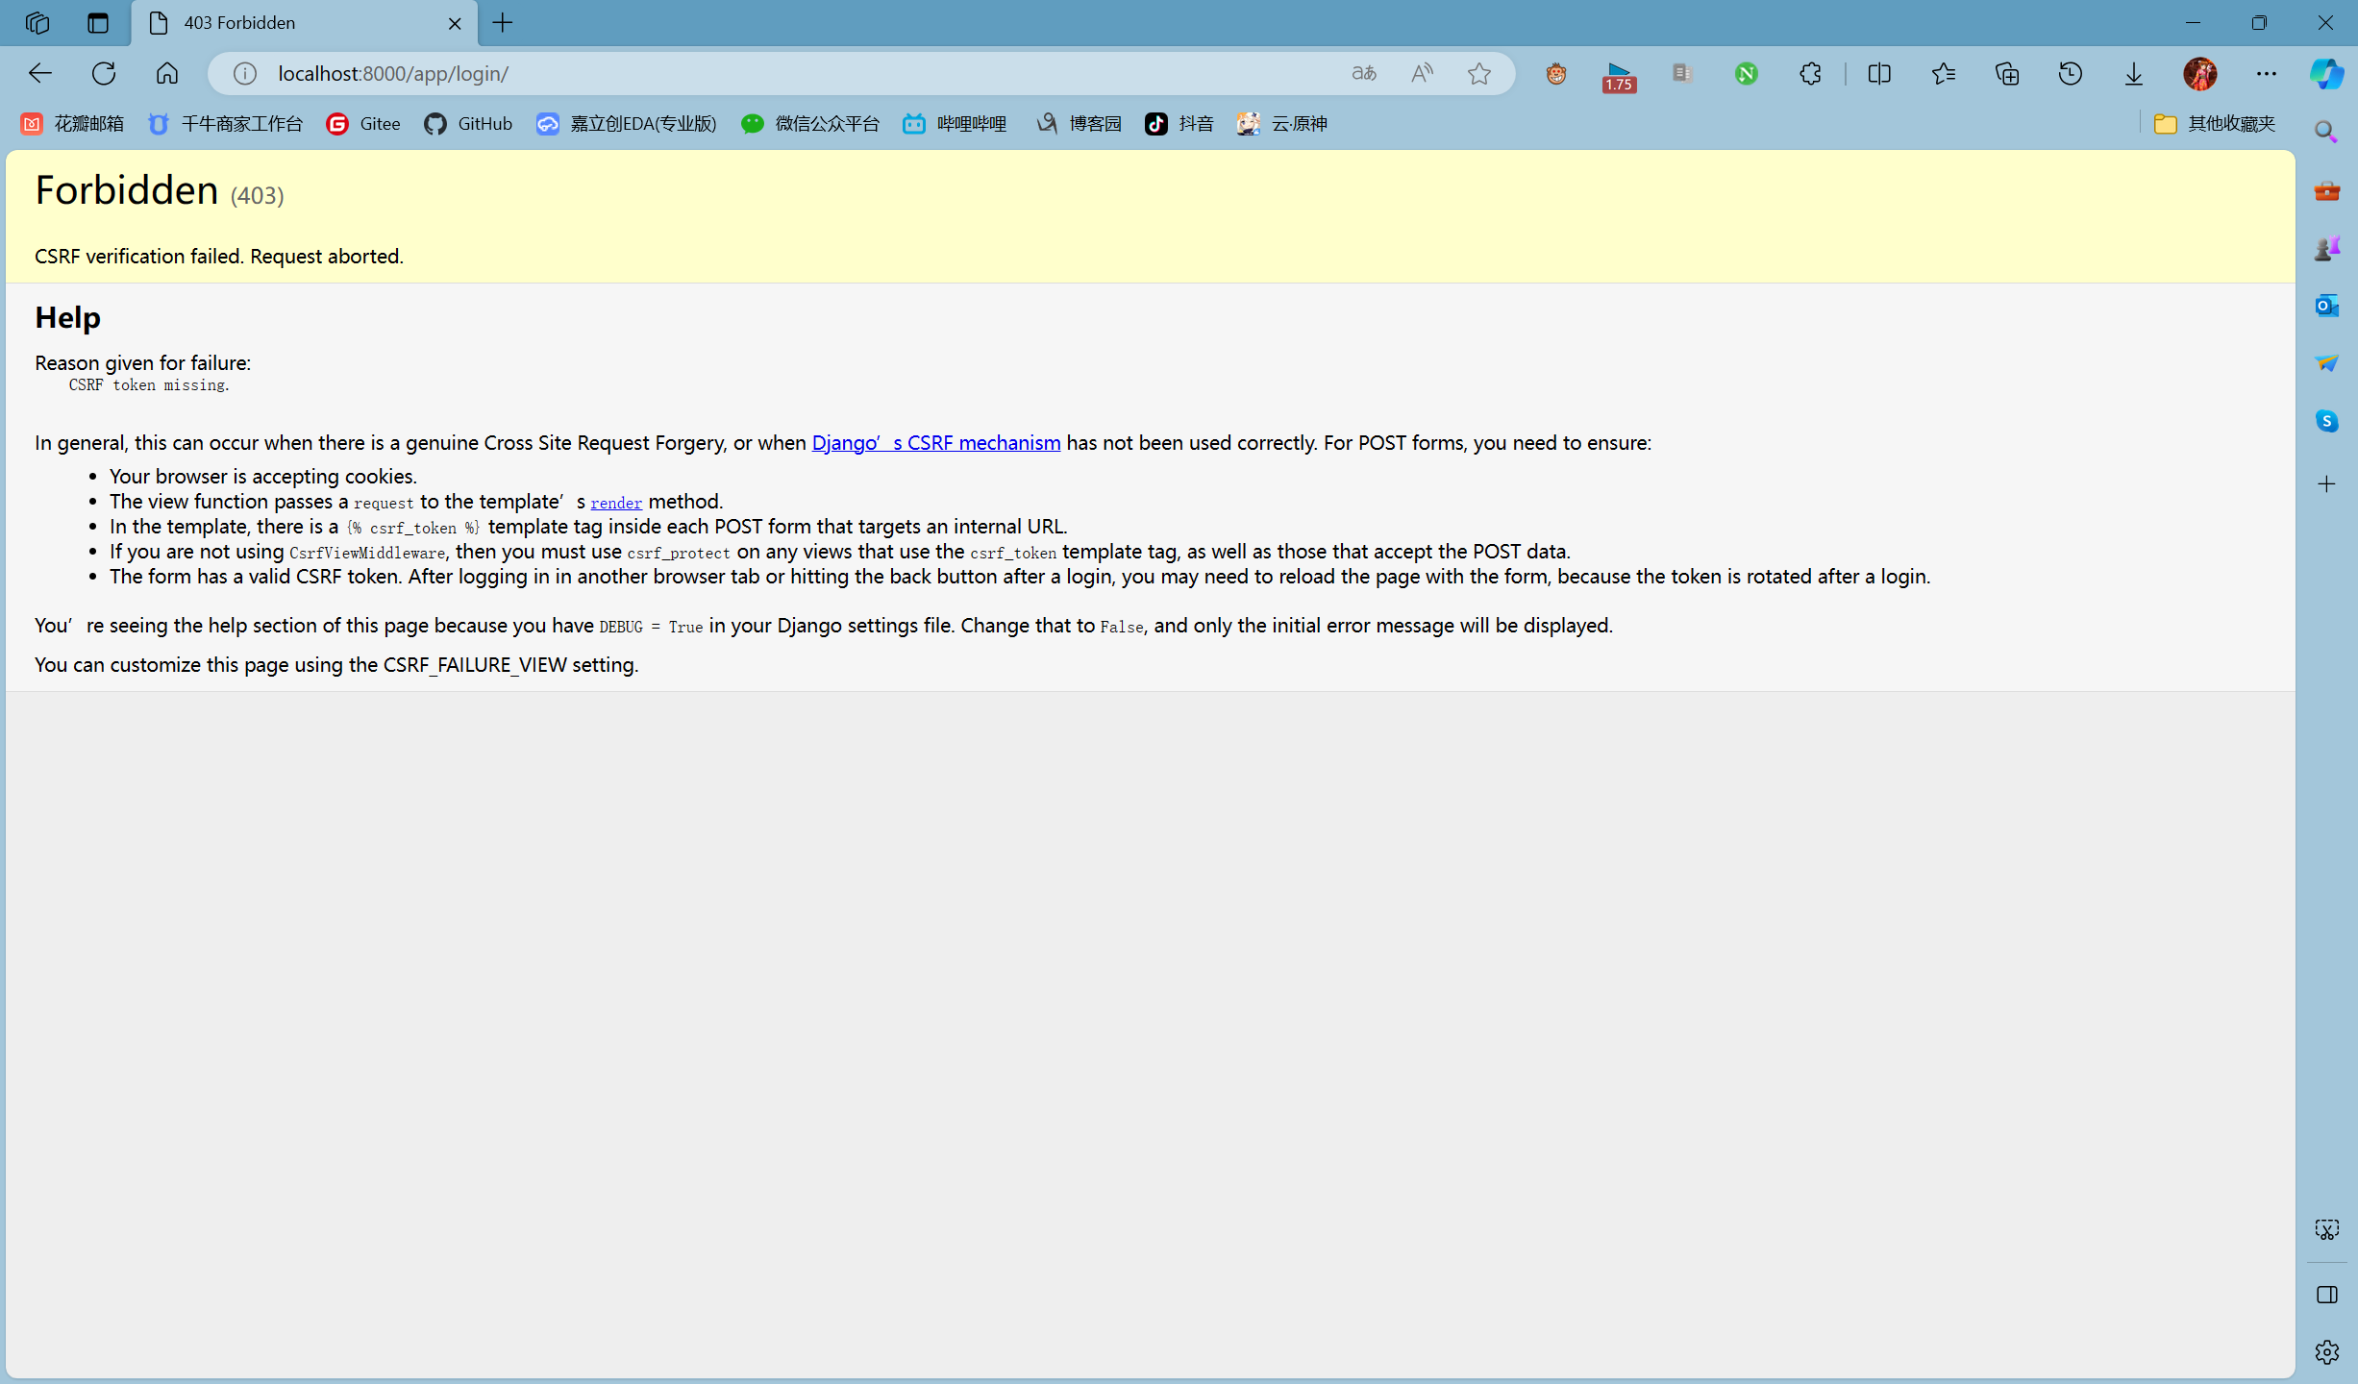Toggle sidebar visibility panel icon
This screenshot has width=2358, height=1384.
coord(2326,1295)
